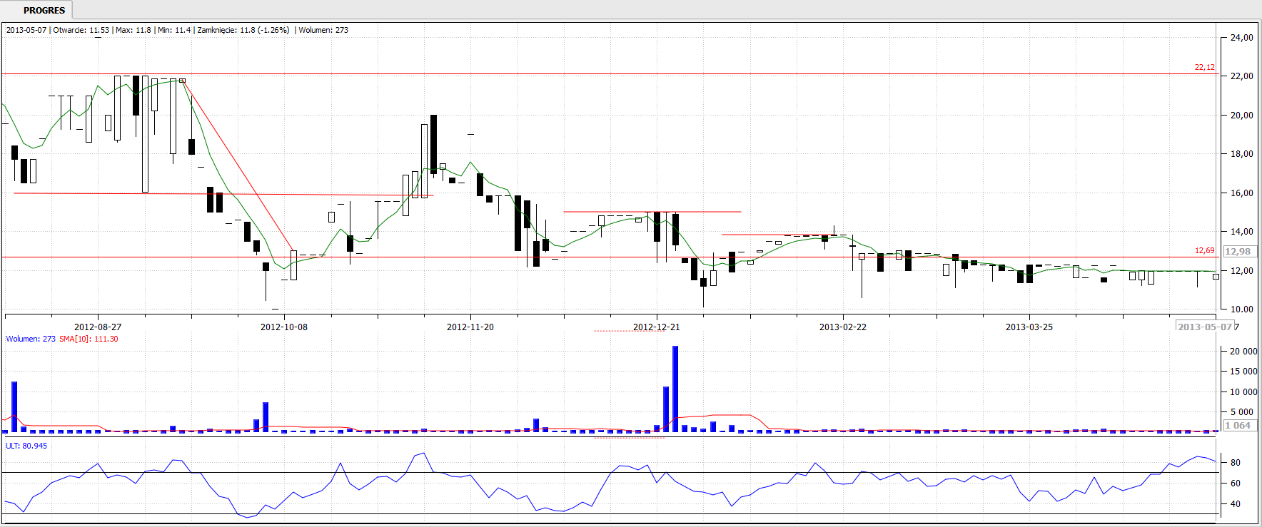Click the ULT: 80.945 oscillator label
The width and height of the screenshot is (1262, 527).
point(26,446)
